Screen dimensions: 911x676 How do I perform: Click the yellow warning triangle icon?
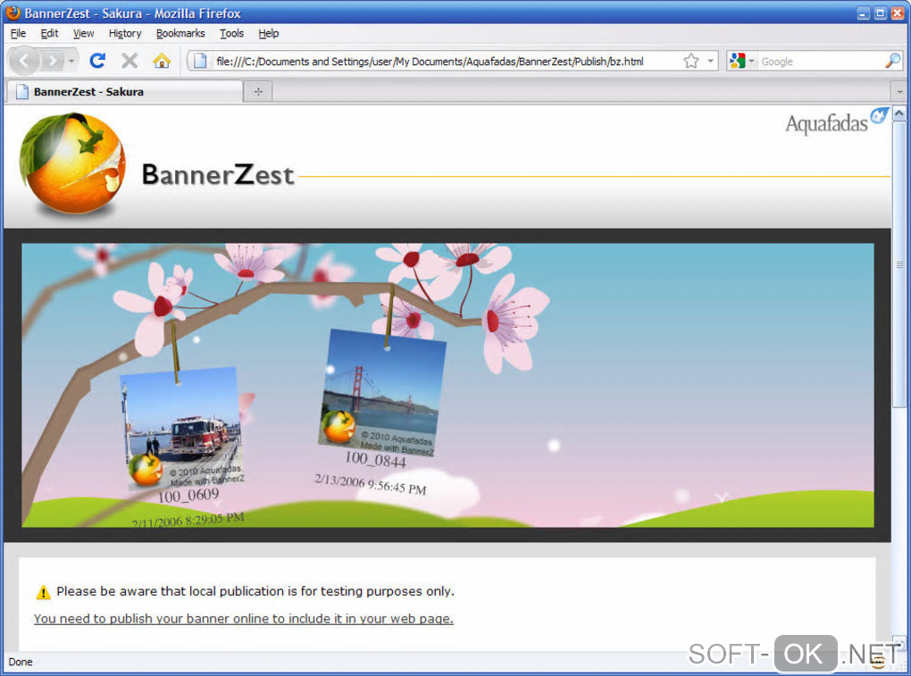click(x=43, y=592)
